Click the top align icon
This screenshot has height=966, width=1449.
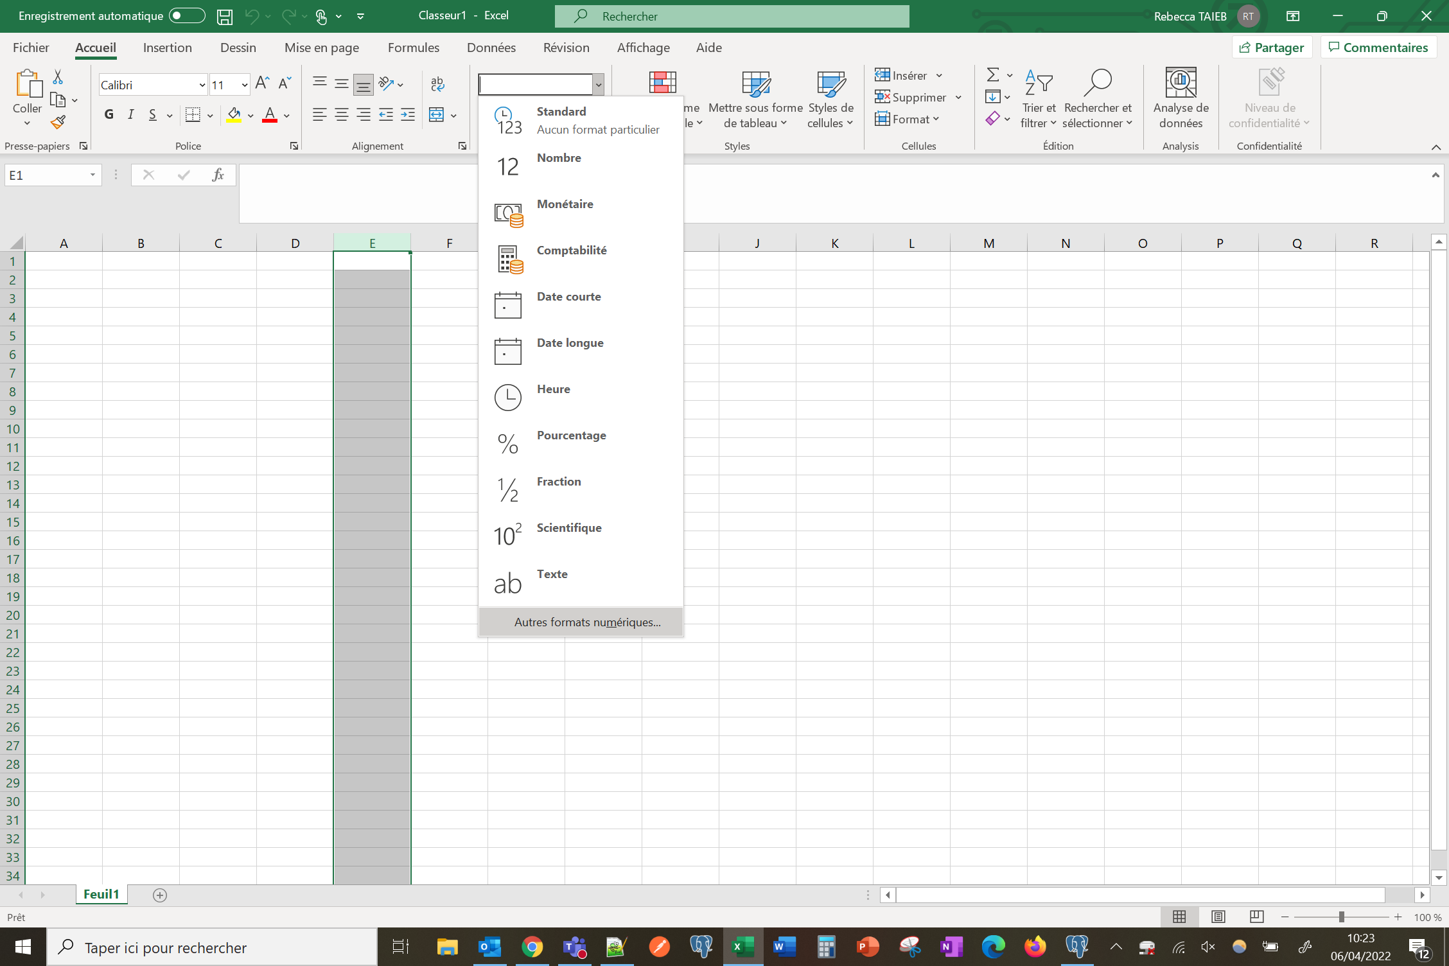coord(319,83)
